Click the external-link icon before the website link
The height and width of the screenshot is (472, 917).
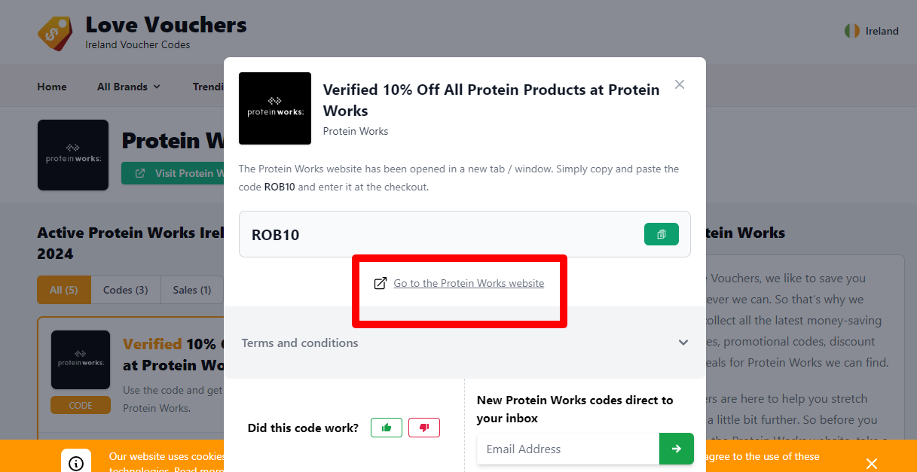point(381,283)
